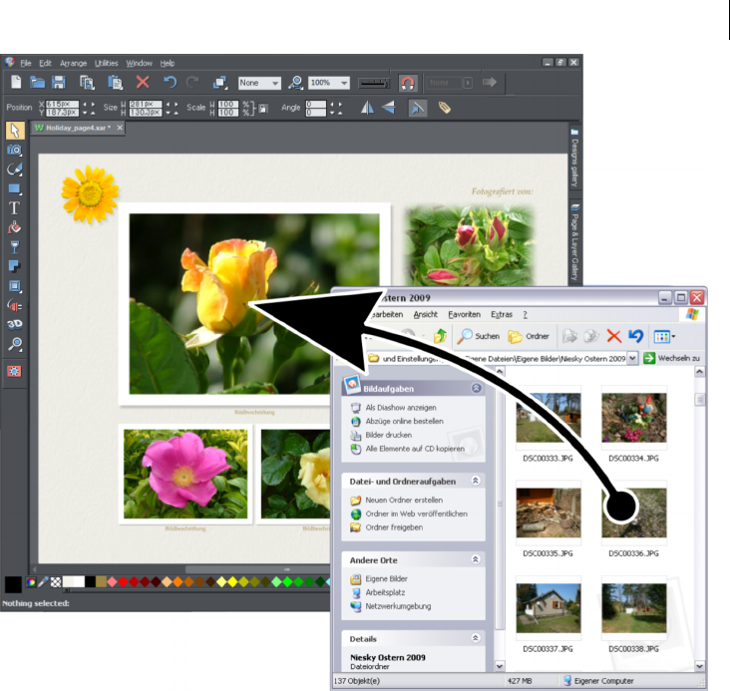
Task: Click the Explorer up-folder icon
Action: pos(440,336)
